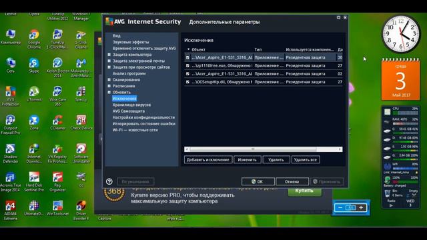Confirm settings with the OK button
427x240 pixels.
258,181
